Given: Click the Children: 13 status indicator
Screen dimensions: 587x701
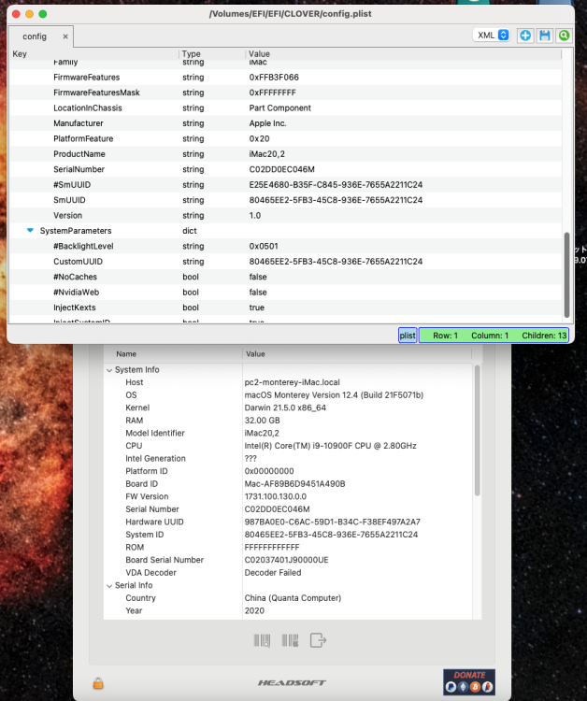Looking at the screenshot, I should (544, 336).
